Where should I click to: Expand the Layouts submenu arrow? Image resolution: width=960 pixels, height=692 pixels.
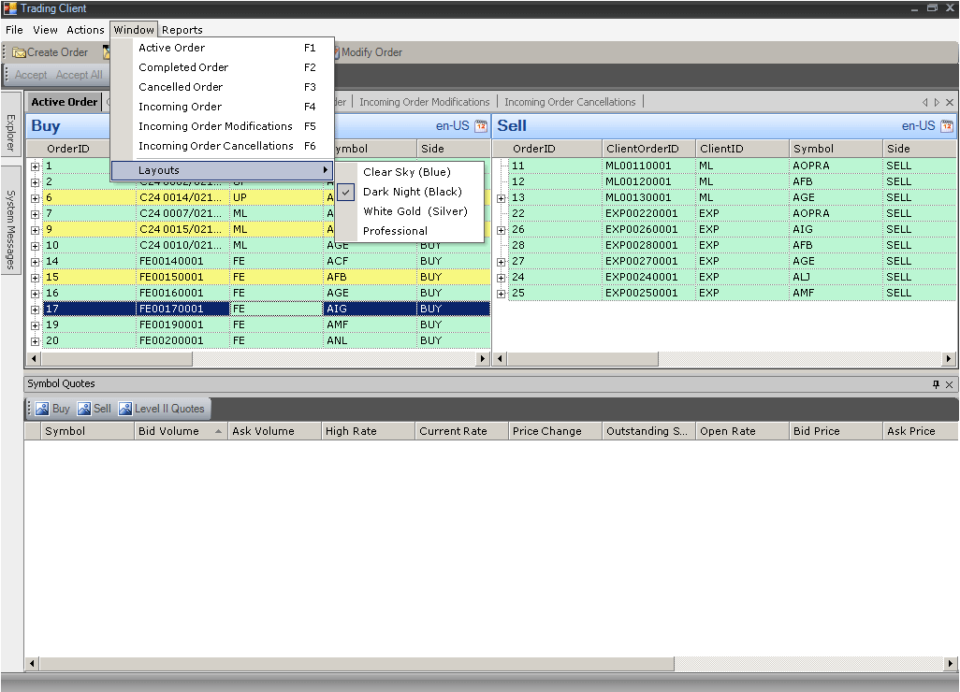(x=326, y=170)
